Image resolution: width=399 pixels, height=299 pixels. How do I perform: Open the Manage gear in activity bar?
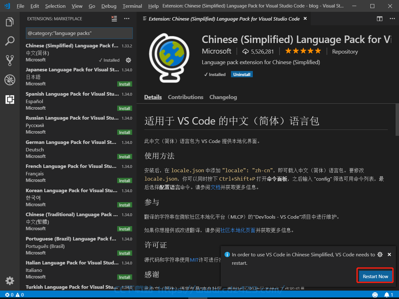pyautogui.click(x=10, y=281)
